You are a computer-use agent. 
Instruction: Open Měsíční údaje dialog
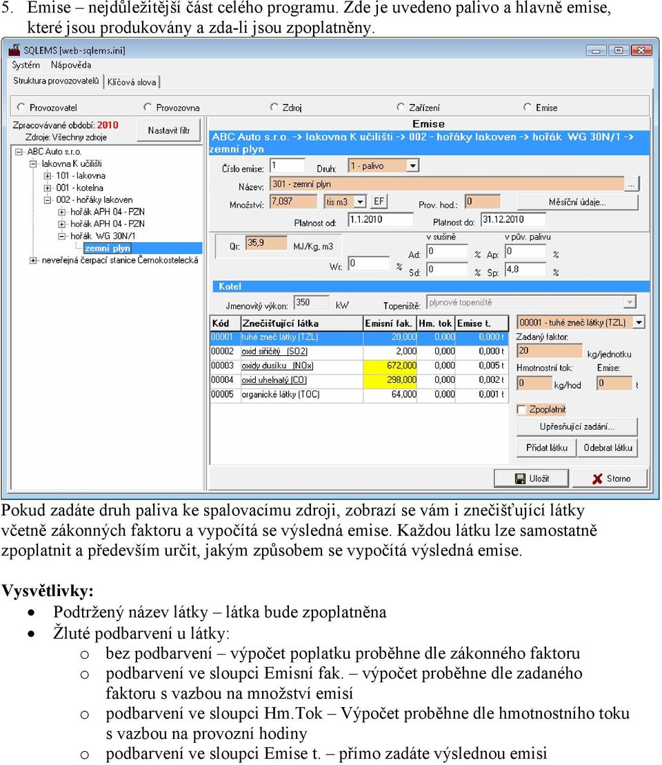coord(578,202)
